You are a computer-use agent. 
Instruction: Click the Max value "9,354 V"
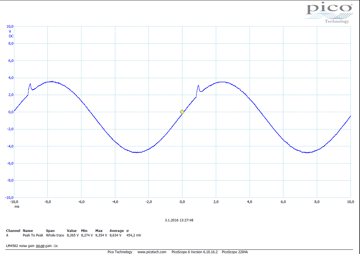coord(101,235)
